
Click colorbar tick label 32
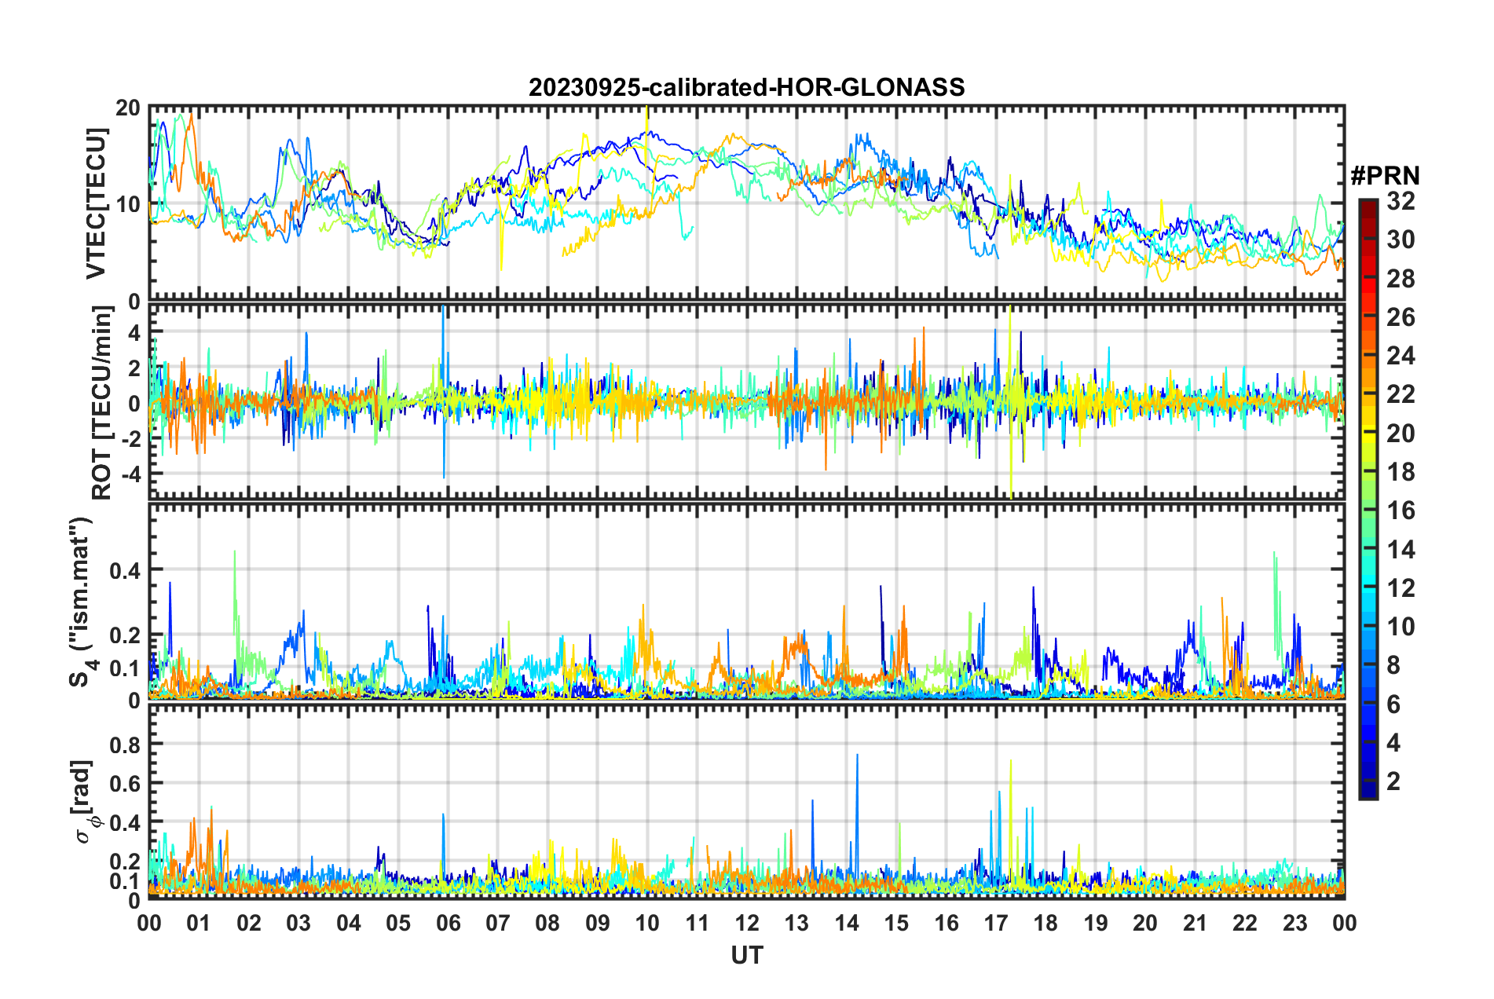tap(1401, 201)
